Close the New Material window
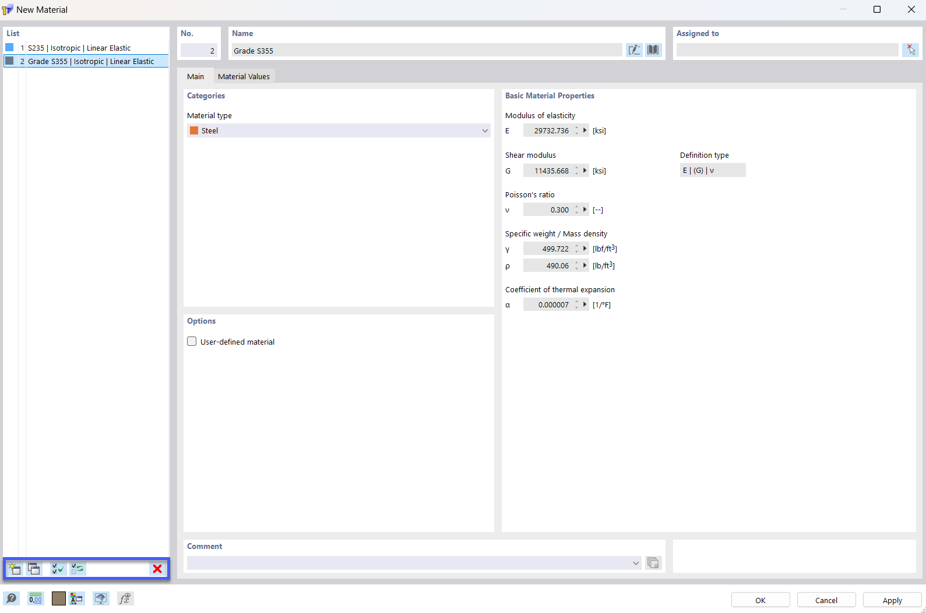The width and height of the screenshot is (926, 613). click(x=911, y=9)
